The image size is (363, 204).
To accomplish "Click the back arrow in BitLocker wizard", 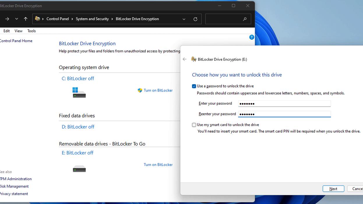I will coord(184,59).
